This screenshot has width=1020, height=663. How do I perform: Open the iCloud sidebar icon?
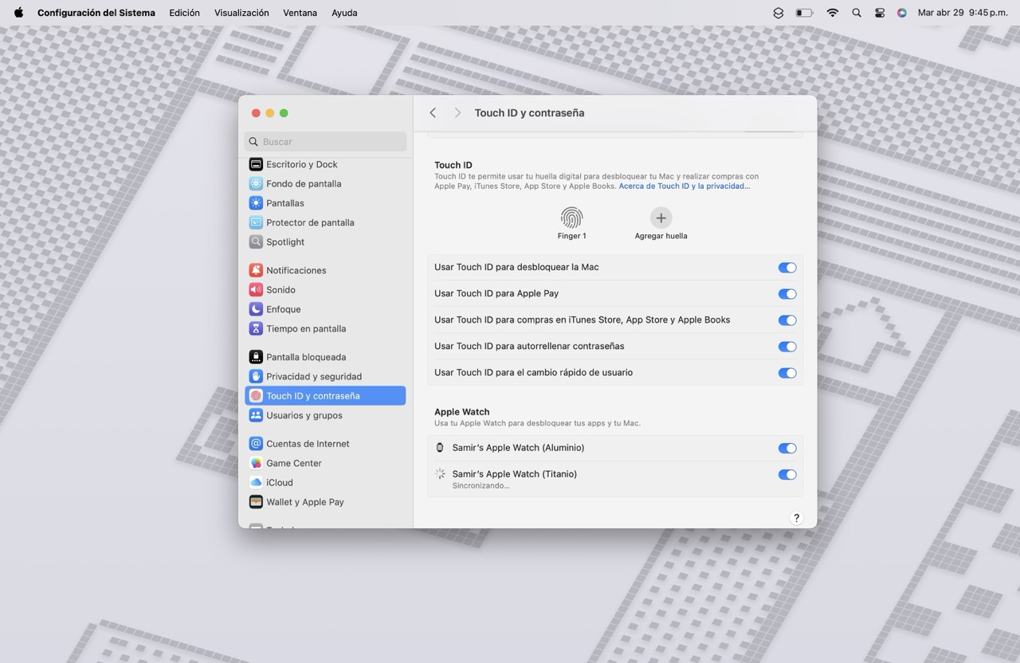[256, 482]
